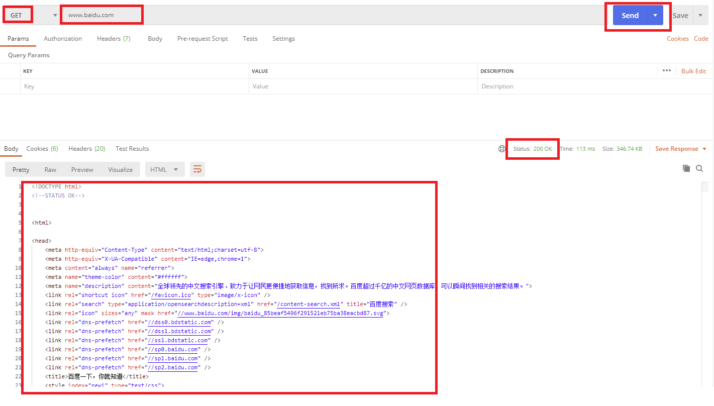Toggle the line wrap icon

pyautogui.click(x=197, y=169)
